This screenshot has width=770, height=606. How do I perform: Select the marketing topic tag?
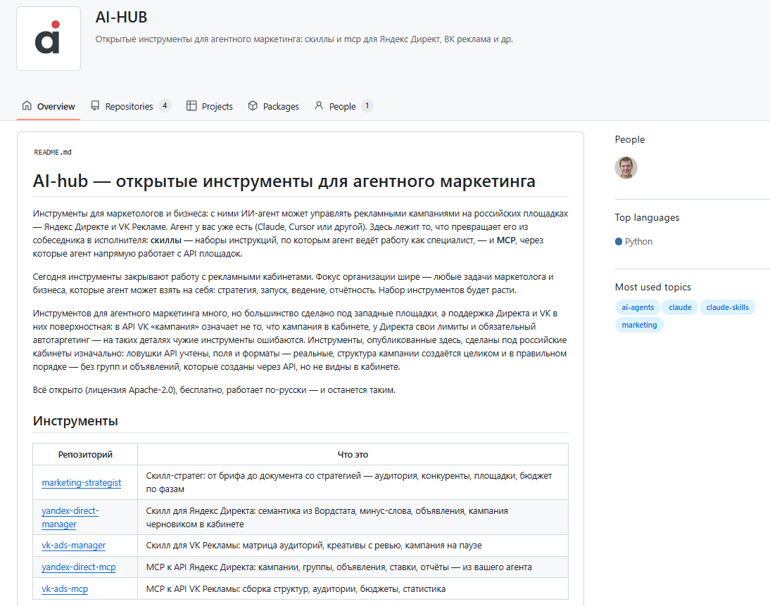[x=639, y=325]
